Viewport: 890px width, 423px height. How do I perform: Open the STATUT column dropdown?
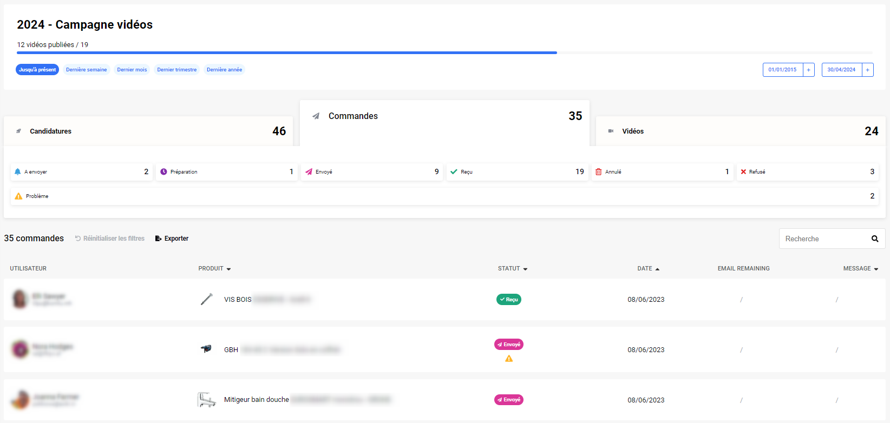pyautogui.click(x=512, y=269)
